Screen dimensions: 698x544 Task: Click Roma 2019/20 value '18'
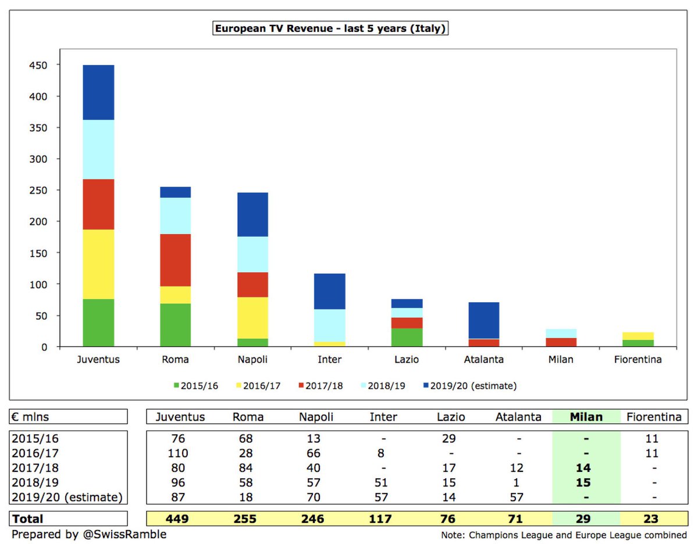(245, 498)
